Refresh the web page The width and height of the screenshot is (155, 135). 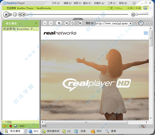pos(73,23)
